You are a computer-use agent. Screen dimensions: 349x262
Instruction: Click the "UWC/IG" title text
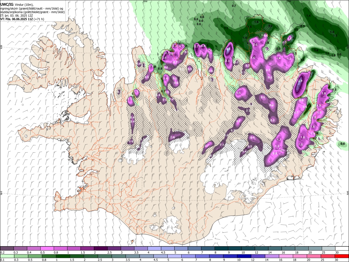pyautogui.click(x=7, y=4)
